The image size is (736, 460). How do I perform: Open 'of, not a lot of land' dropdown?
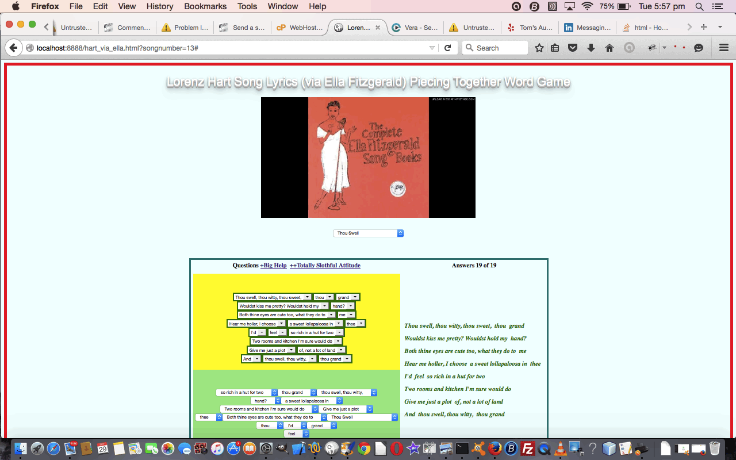point(321,350)
